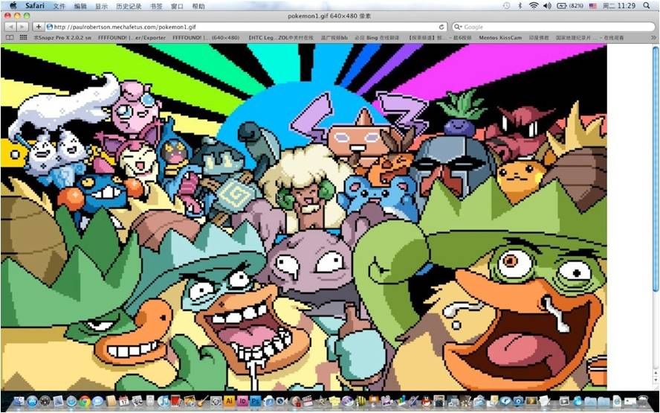The width and height of the screenshot is (660, 413).
Task: Go forward using the Safari forward arrow
Action: tap(22, 27)
